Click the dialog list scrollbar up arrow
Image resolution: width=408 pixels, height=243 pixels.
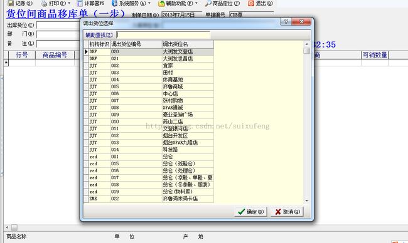pos(307,44)
